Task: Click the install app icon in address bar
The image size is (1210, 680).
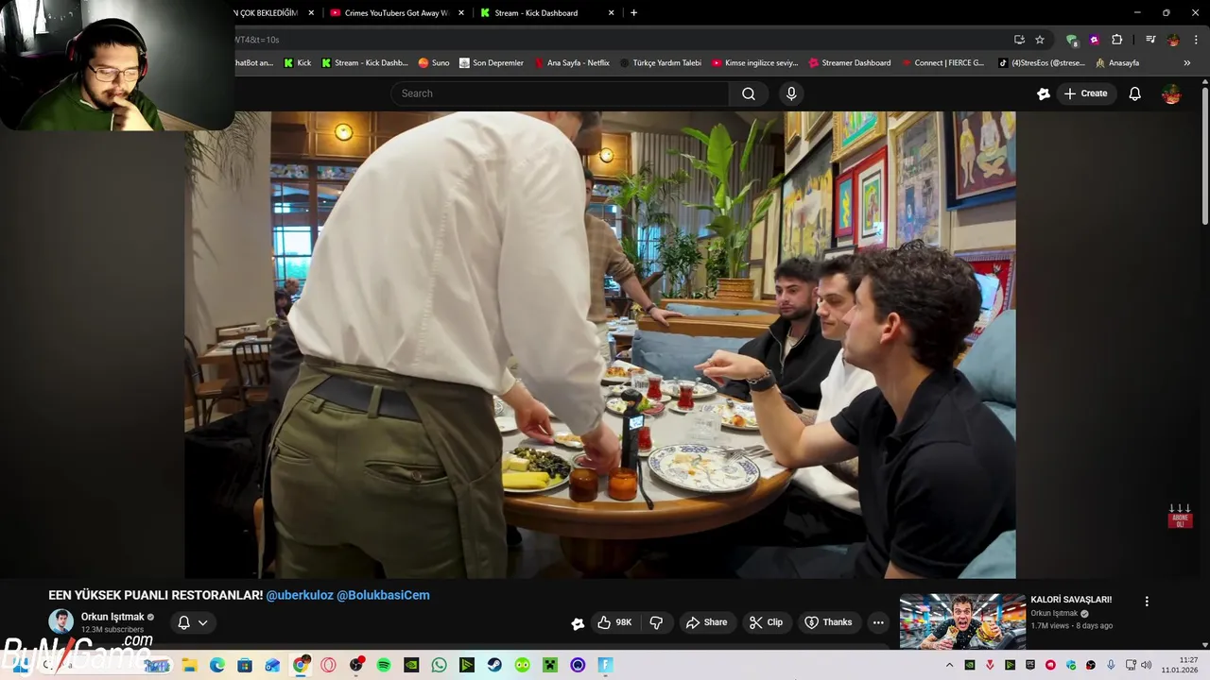Action: coord(1019,40)
